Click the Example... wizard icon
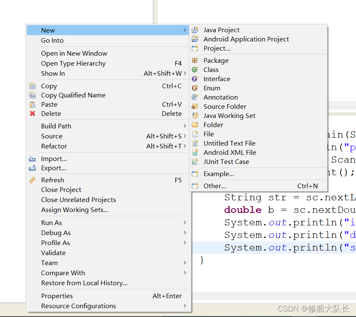Image resolution: width=356 pixels, height=317 pixels. coord(195,174)
